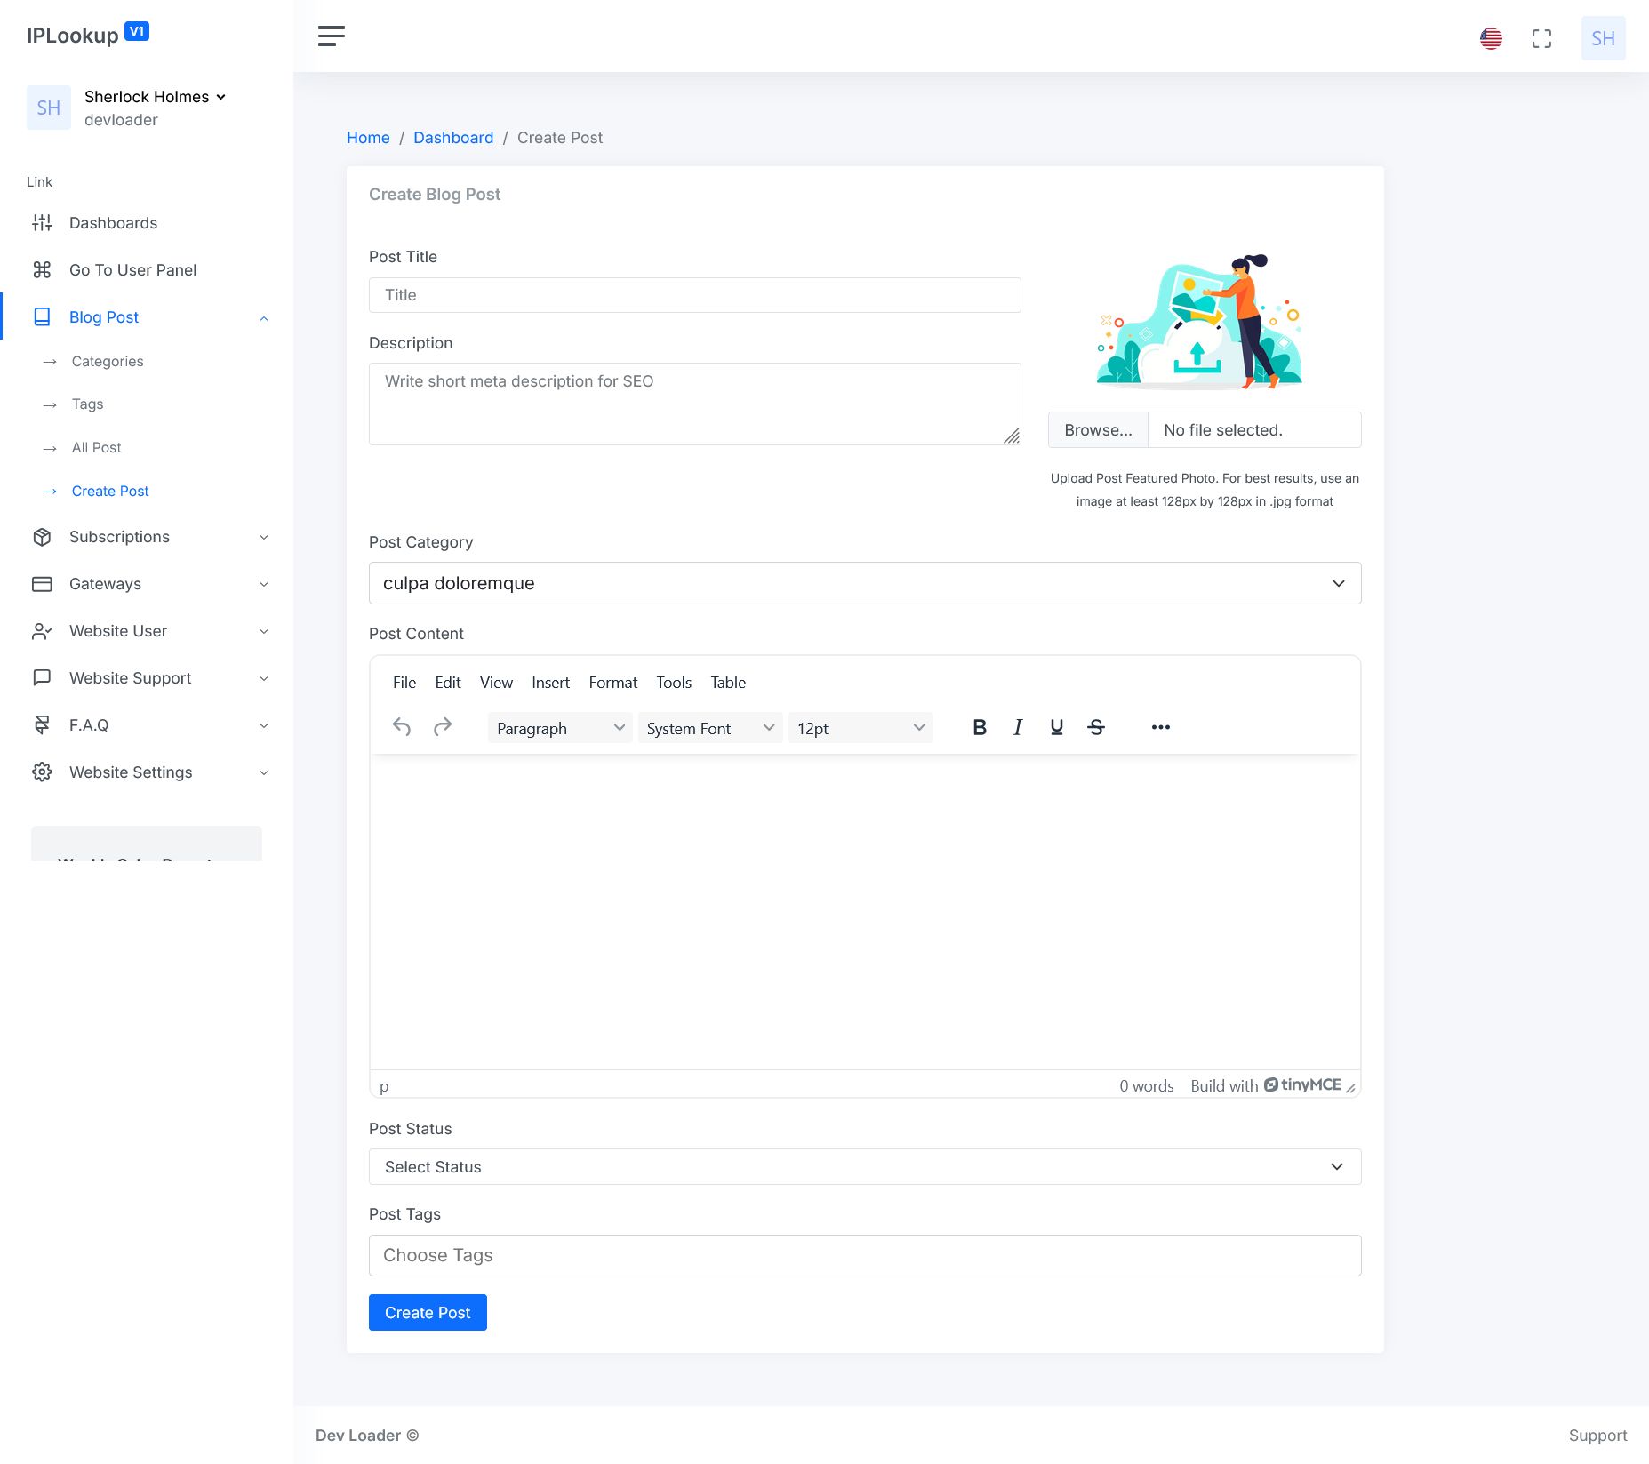1649x1464 pixels.
Task: Open the editor Edit menu
Action: [448, 683]
